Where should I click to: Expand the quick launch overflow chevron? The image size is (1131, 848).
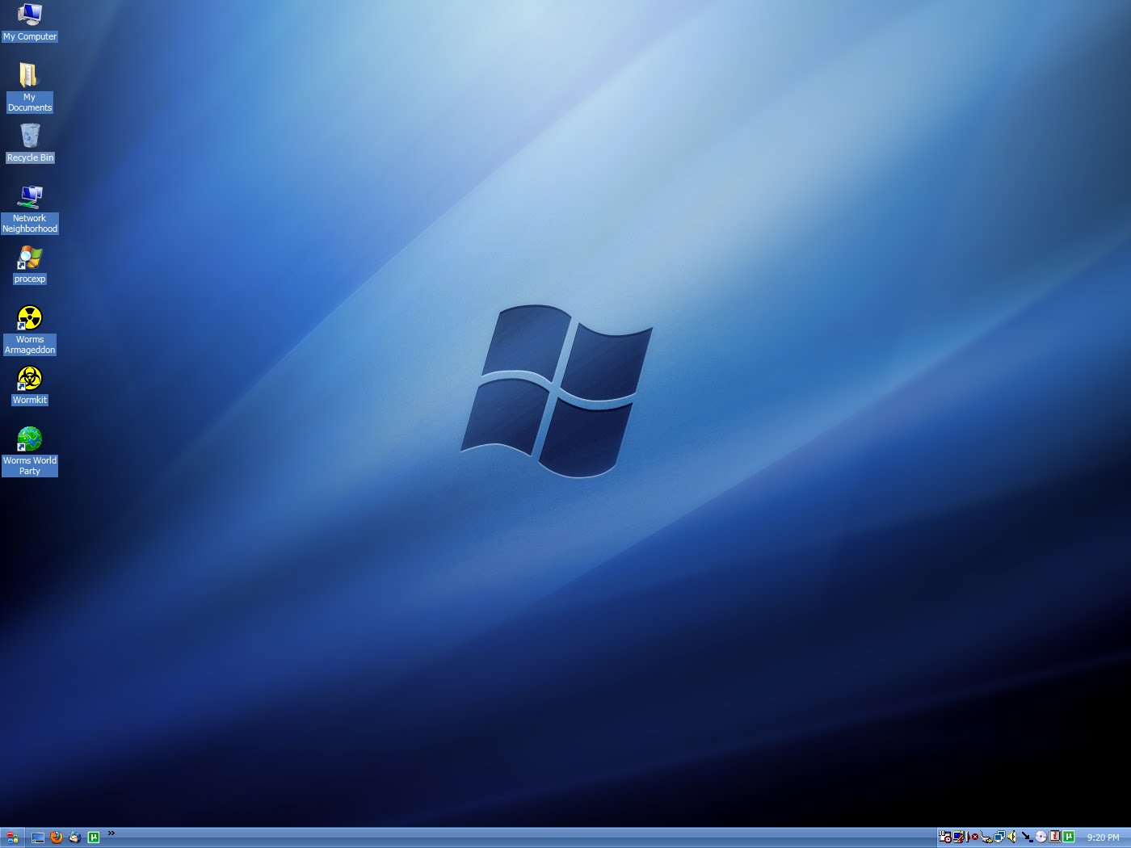[111, 833]
